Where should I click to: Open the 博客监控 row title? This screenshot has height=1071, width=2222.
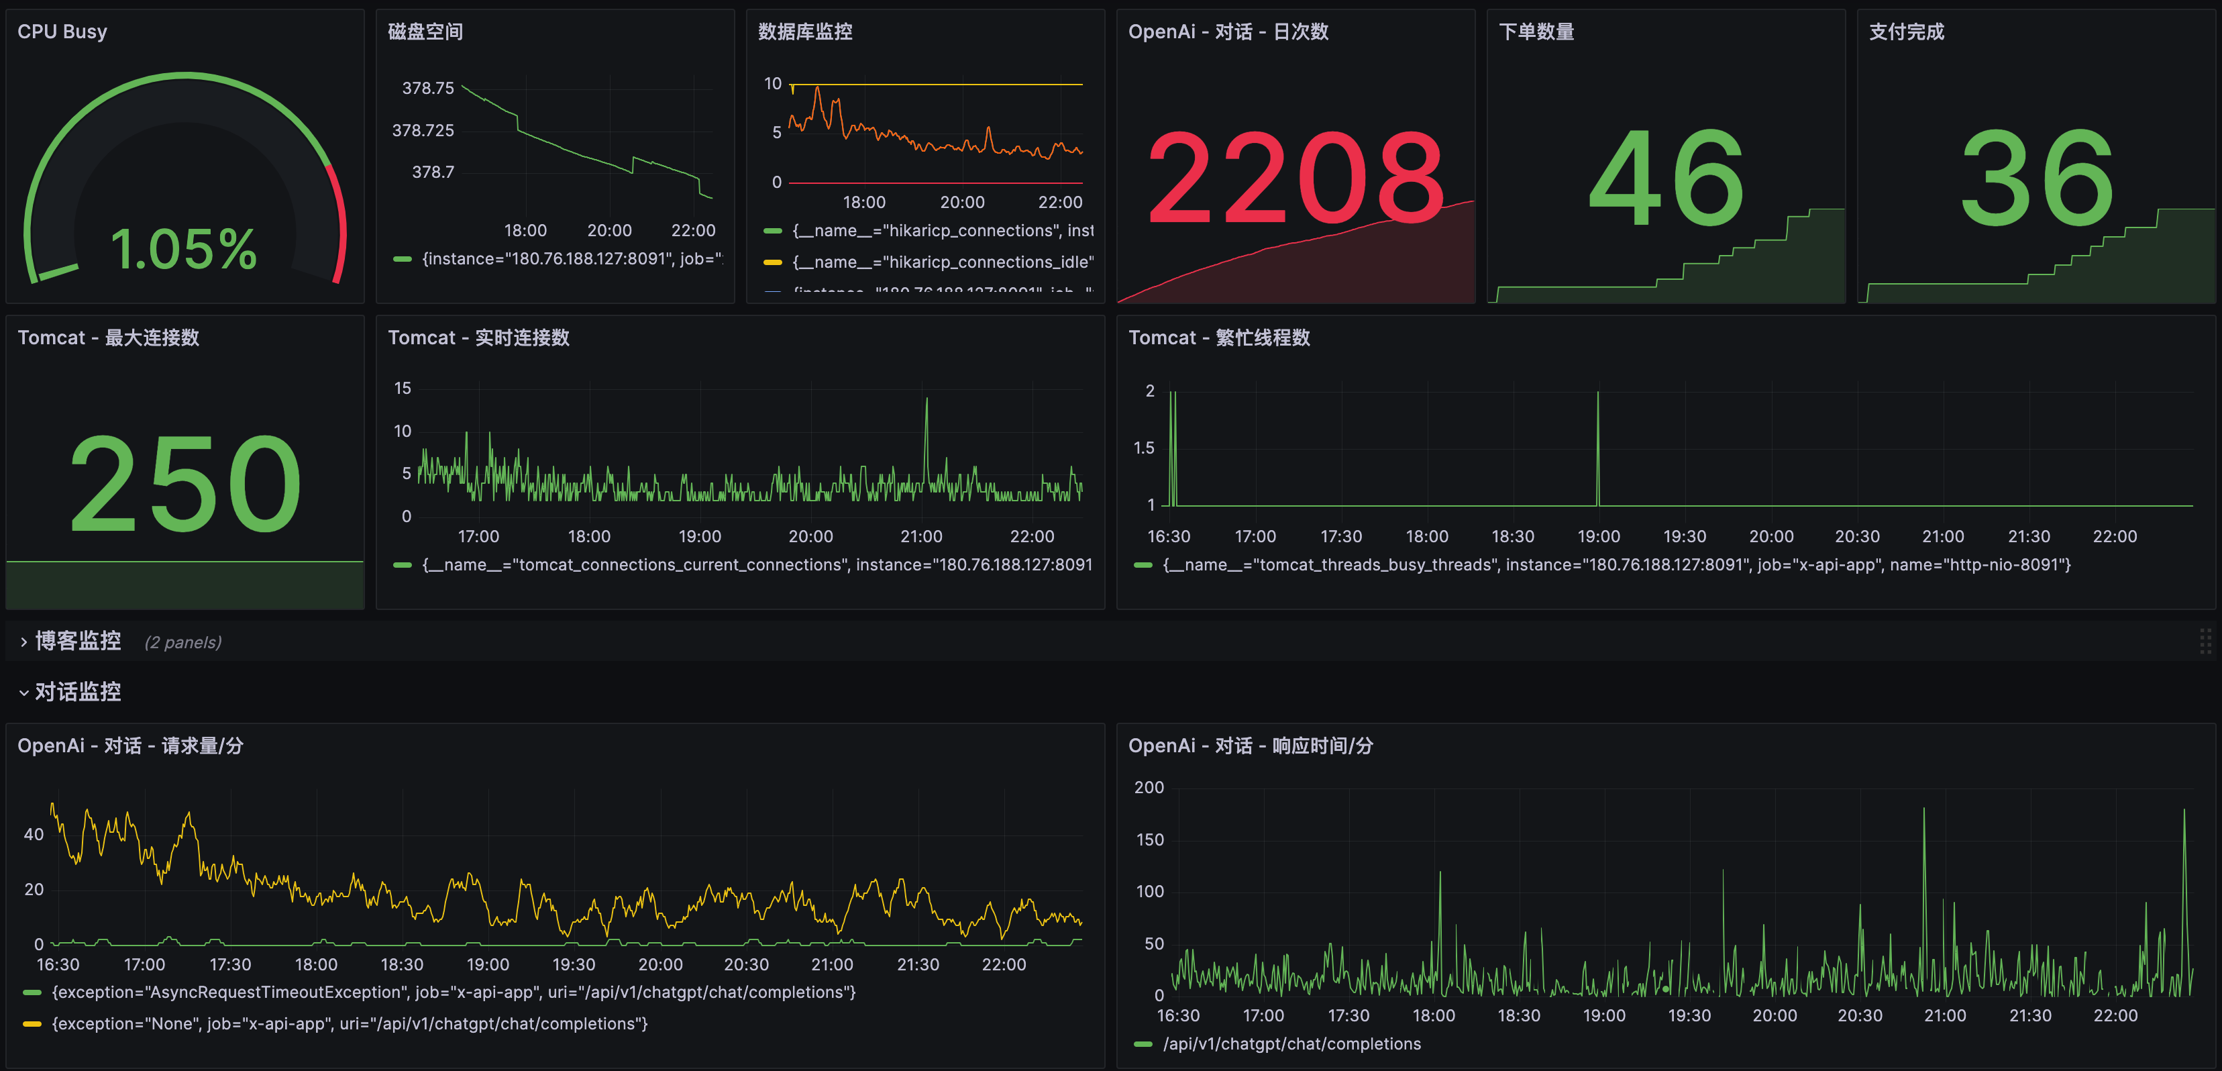click(78, 642)
